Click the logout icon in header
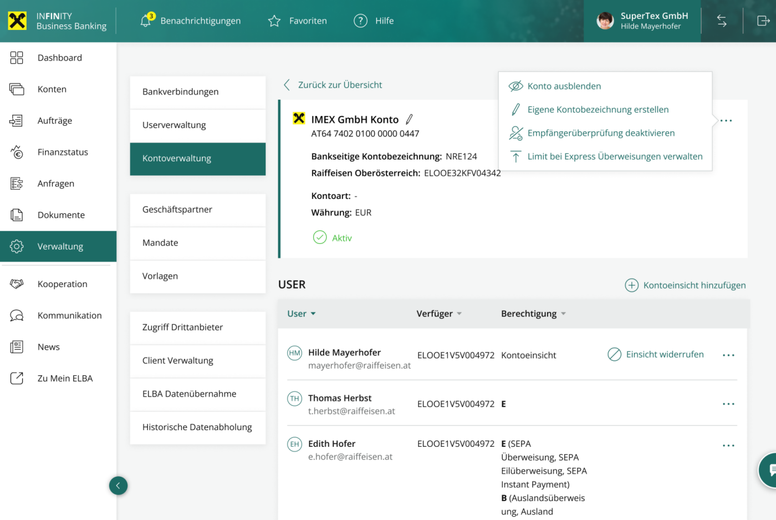 click(x=763, y=21)
